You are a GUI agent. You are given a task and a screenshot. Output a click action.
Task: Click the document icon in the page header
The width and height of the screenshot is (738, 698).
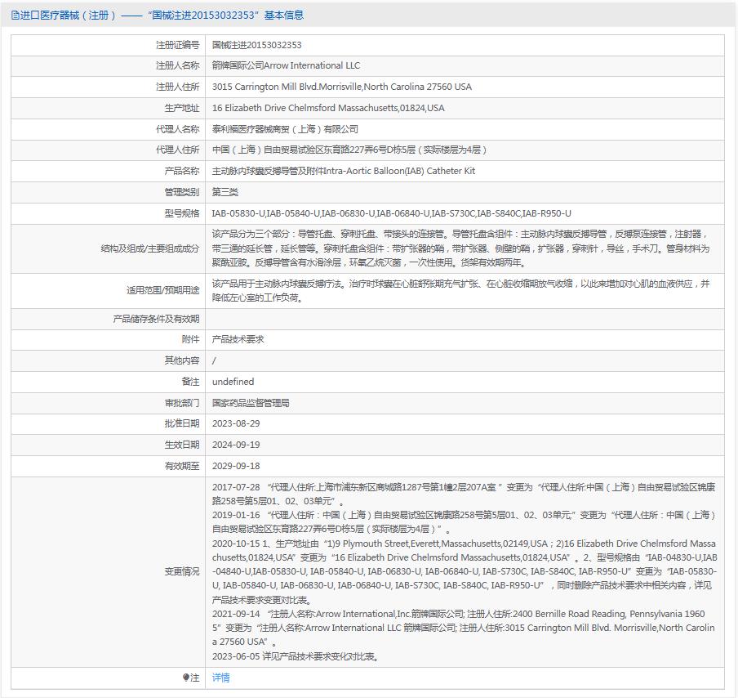pyautogui.click(x=16, y=16)
